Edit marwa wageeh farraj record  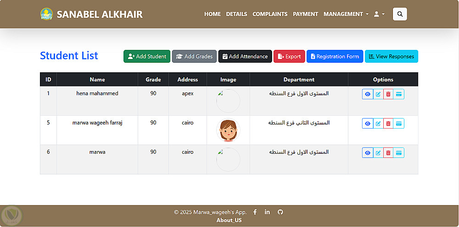click(378, 124)
